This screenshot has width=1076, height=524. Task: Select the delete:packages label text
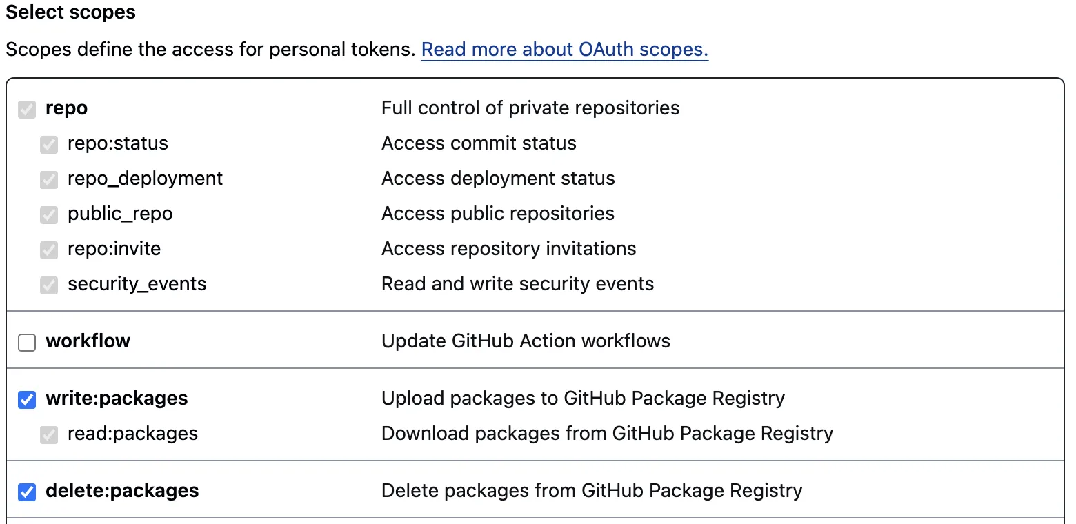click(x=122, y=491)
